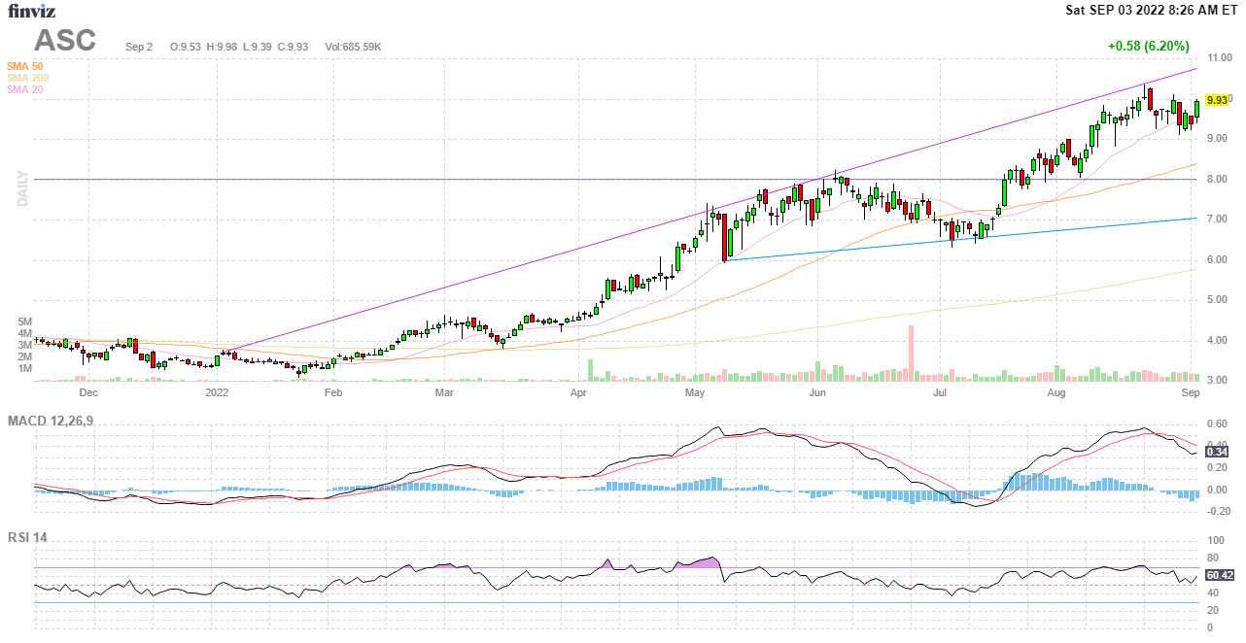The width and height of the screenshot is (1246, 643).
Task: Select the SMA 20 legend label
Action: click(24, 89)
